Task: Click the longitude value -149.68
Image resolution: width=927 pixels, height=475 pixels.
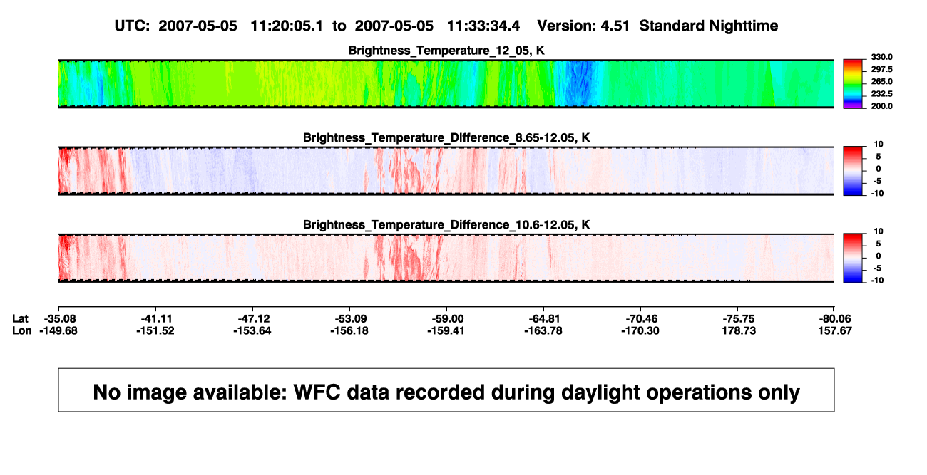Action: click(58, 330)
